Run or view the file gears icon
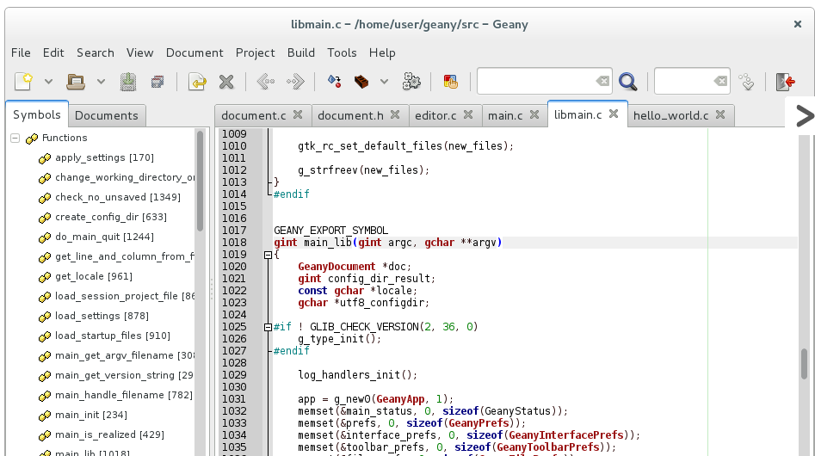The image size is (815, 456). [x=411, y=82]
